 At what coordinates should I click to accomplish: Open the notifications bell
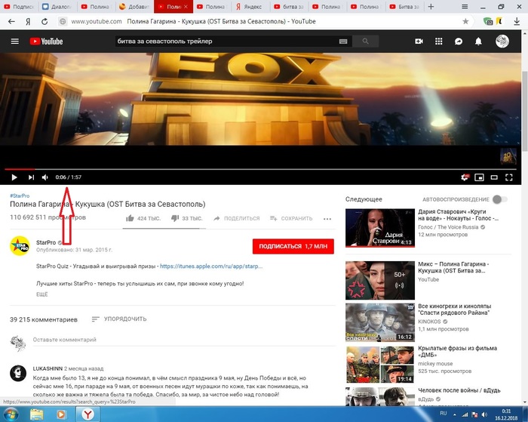(477, 42)
